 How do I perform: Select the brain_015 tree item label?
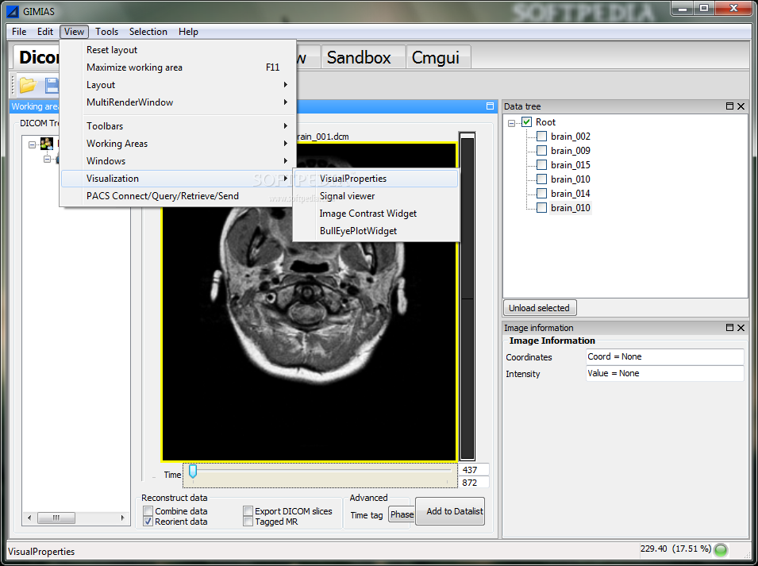[571, 165]
